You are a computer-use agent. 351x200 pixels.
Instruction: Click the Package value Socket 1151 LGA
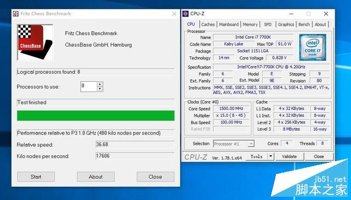[x=253, y=51]
